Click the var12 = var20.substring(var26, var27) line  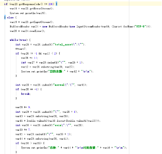tap(48, 67)
